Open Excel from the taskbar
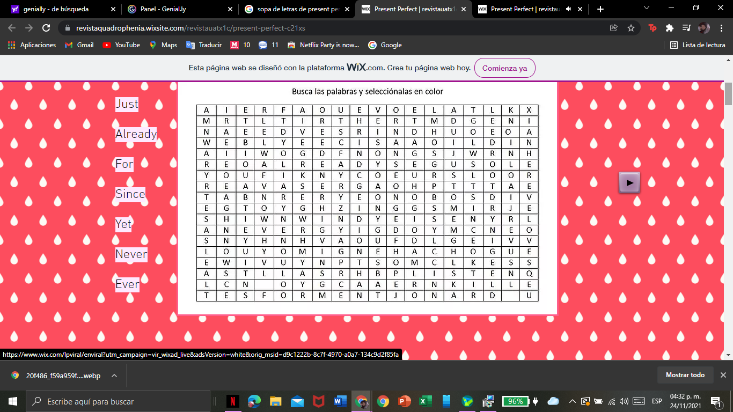 pyautogui.click(x=424, y=401)
